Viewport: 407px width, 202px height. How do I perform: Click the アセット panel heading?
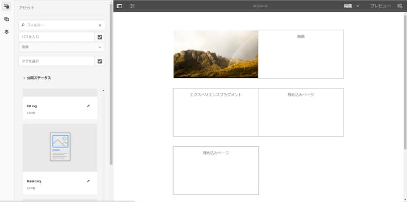coord(27,8)
